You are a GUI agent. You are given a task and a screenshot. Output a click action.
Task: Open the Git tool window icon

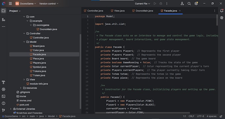[x=3, y=110]
